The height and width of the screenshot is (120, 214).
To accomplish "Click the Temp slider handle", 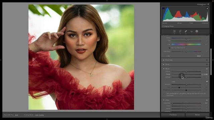I will (x=186, y=38).
